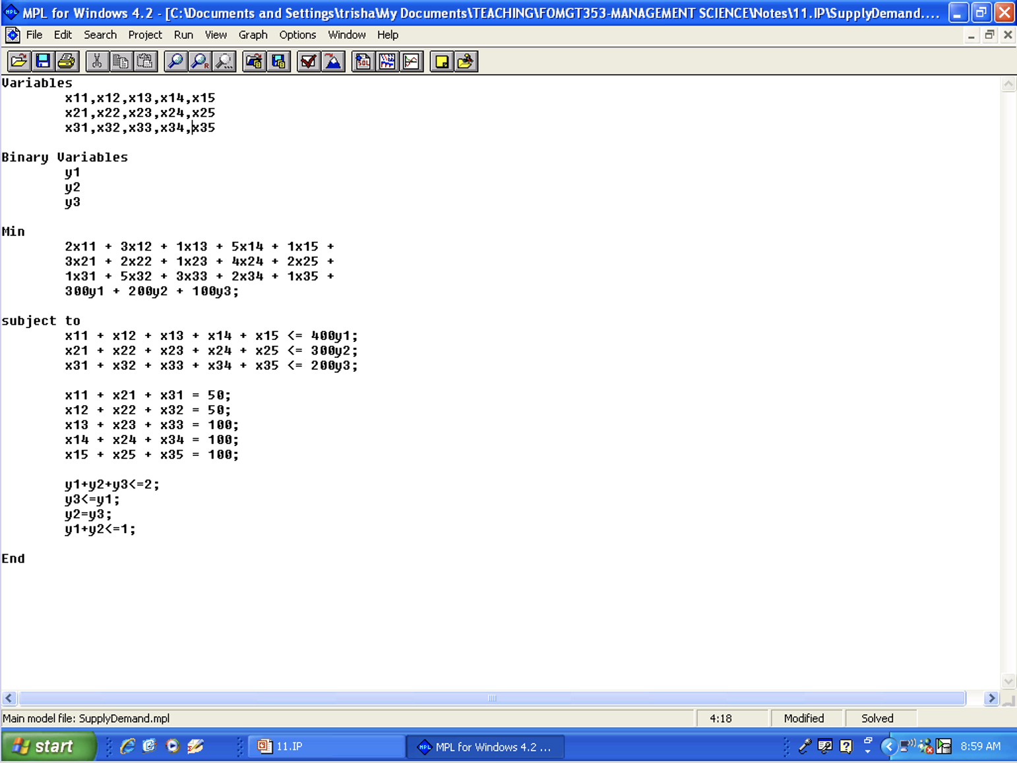1017x763 pixels.
Task: Click the Cut scissors icon
Action: pos(97,62)
